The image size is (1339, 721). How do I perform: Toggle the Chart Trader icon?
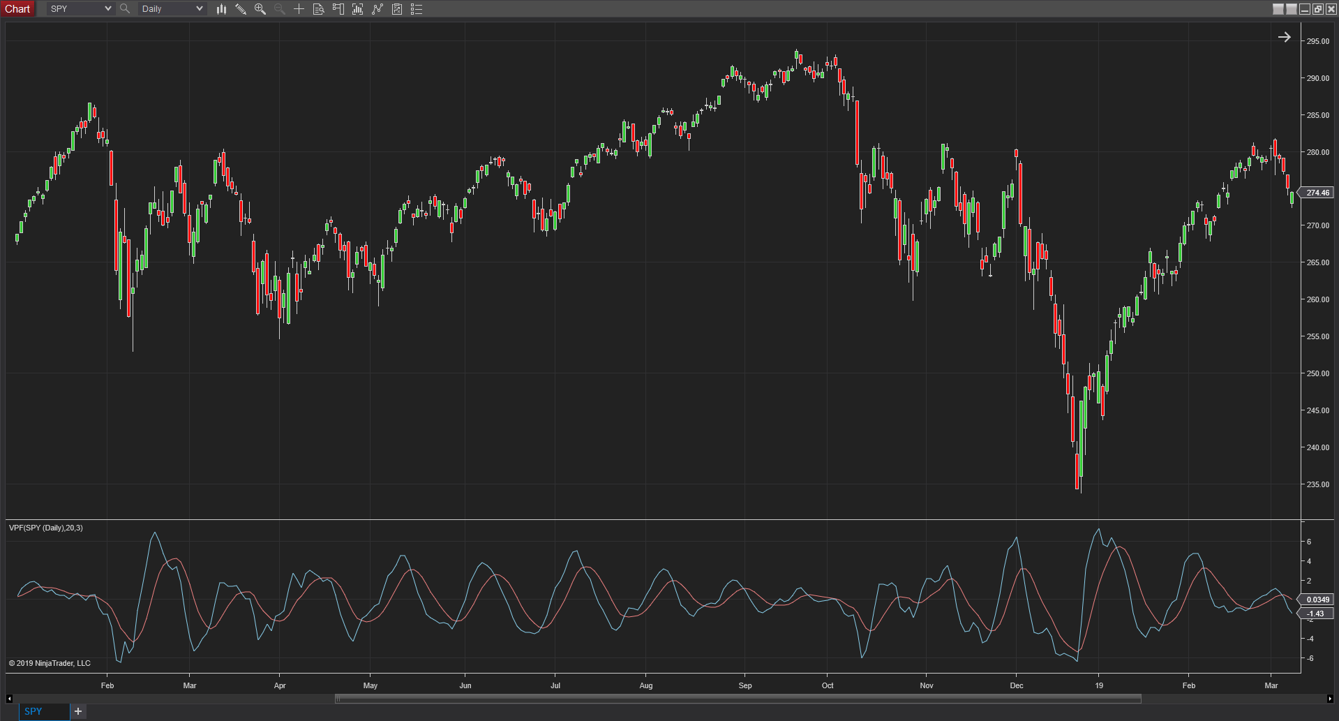[x=338, y=9]
